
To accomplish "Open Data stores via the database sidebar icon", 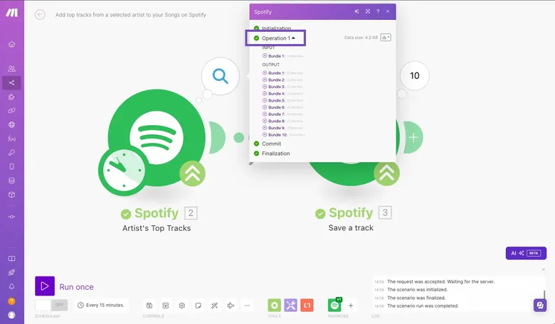I will [11, 180].
